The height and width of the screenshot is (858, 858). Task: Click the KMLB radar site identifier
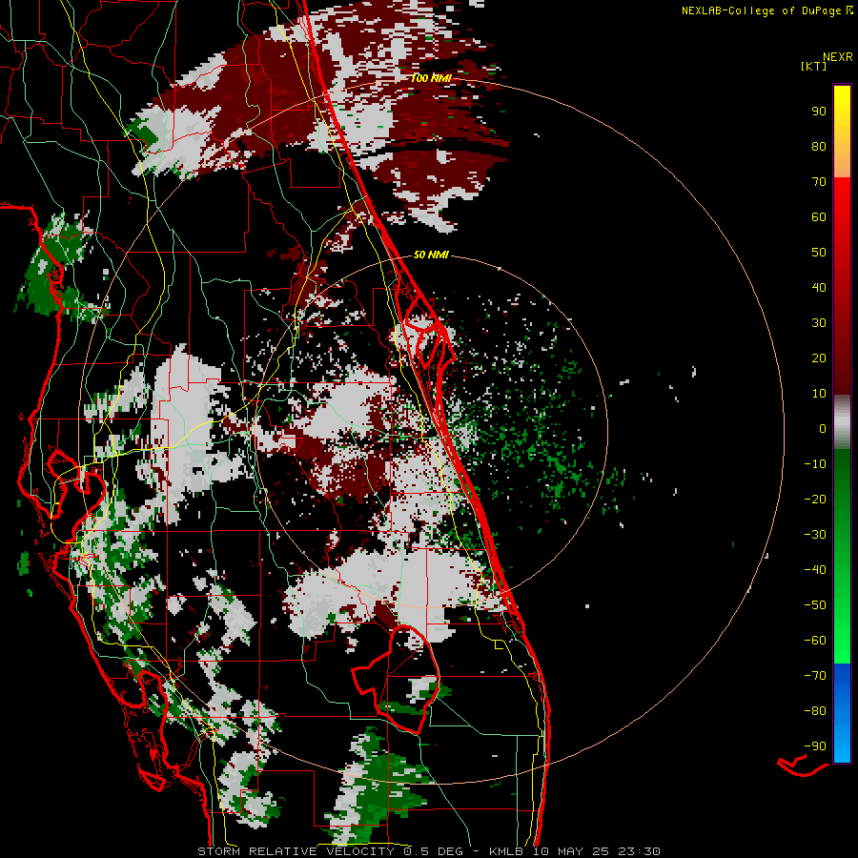coord(505,851)
